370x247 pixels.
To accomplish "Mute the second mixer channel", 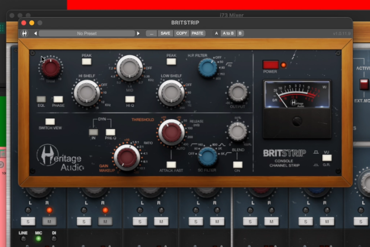I will tap(105, 221).
